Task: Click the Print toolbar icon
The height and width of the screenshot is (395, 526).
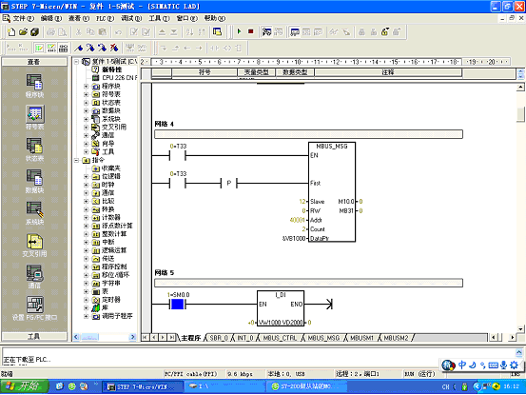Action: (51, 31)
